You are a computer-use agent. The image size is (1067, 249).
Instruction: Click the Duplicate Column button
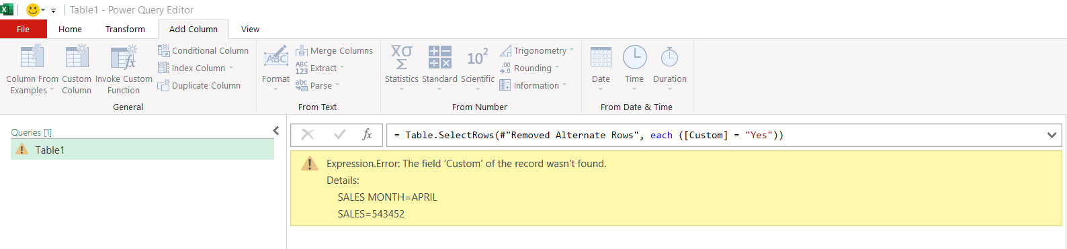pos(199,85)
